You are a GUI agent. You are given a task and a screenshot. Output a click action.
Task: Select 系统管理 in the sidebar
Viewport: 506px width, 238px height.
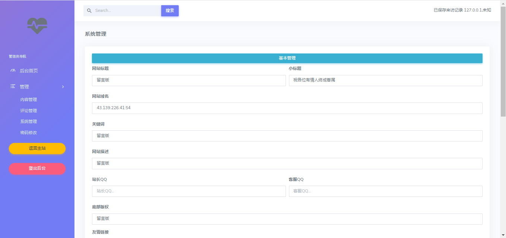click(x=29, y=121)
